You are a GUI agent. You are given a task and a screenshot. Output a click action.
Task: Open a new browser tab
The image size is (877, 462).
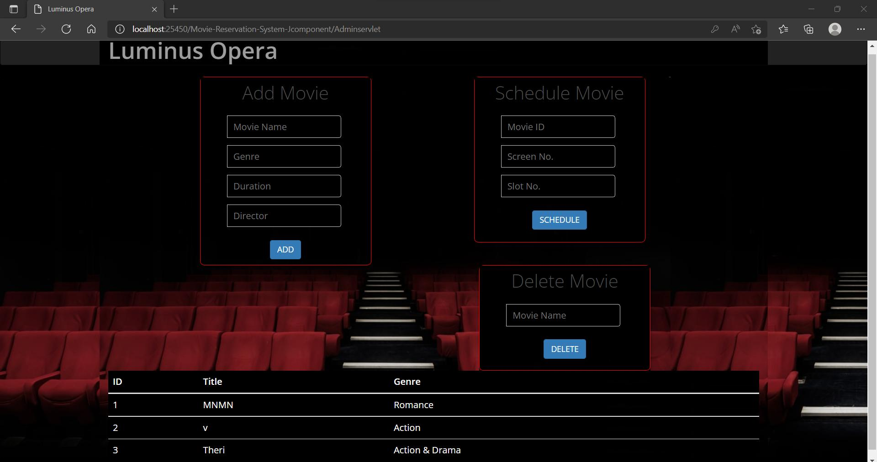pos(174,9)
